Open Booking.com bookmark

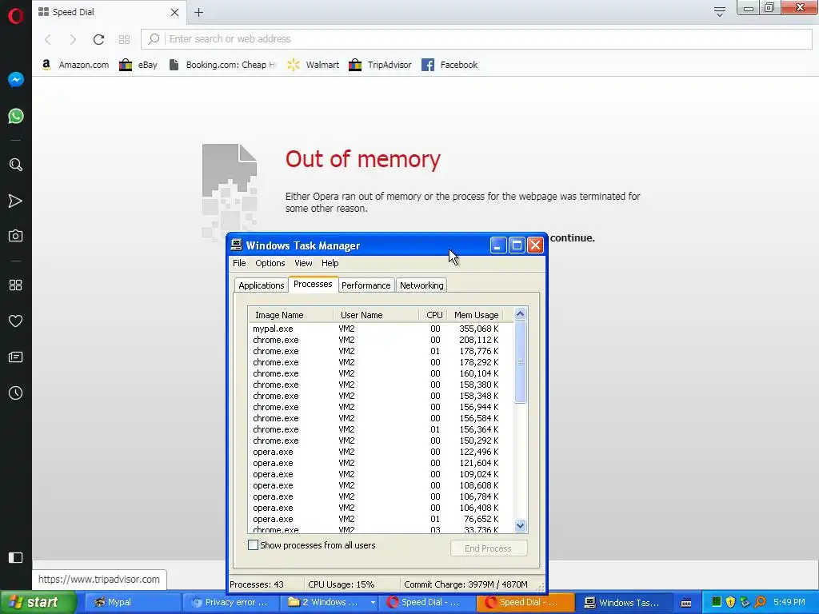click(222, 65)
